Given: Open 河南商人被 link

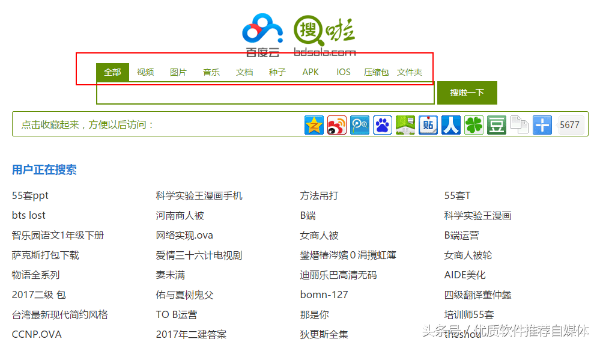Looking at the screenshot, I should click(180, 216).
